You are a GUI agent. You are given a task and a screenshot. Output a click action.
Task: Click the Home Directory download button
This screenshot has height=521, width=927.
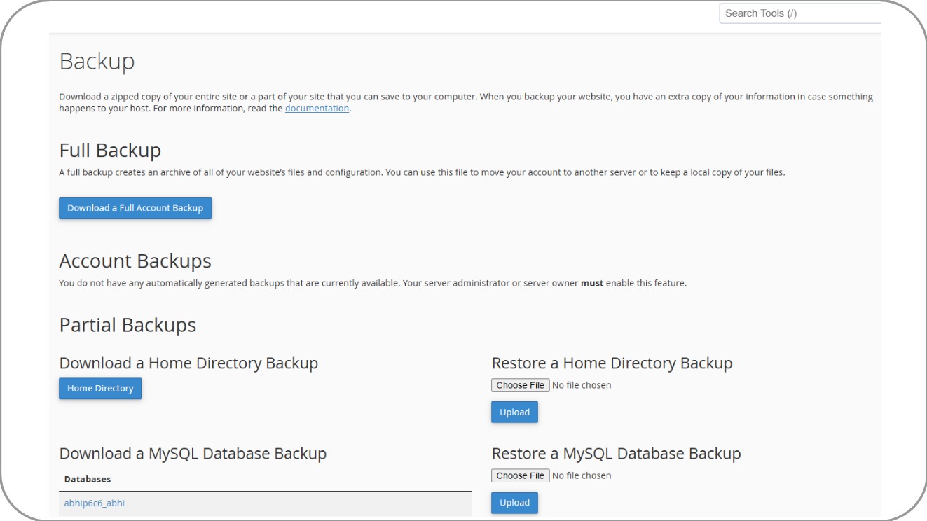point(100,388)
